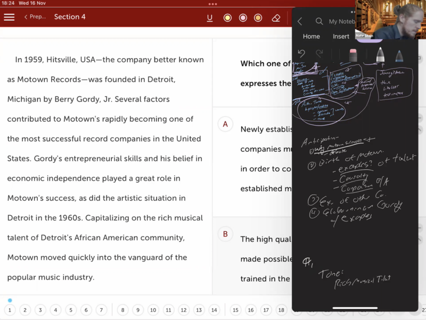
Task: Pick the pink highlighter circle
Action: coord(243,18)
